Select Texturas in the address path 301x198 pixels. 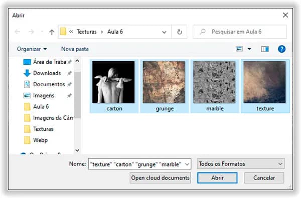(x=87, y=32)
